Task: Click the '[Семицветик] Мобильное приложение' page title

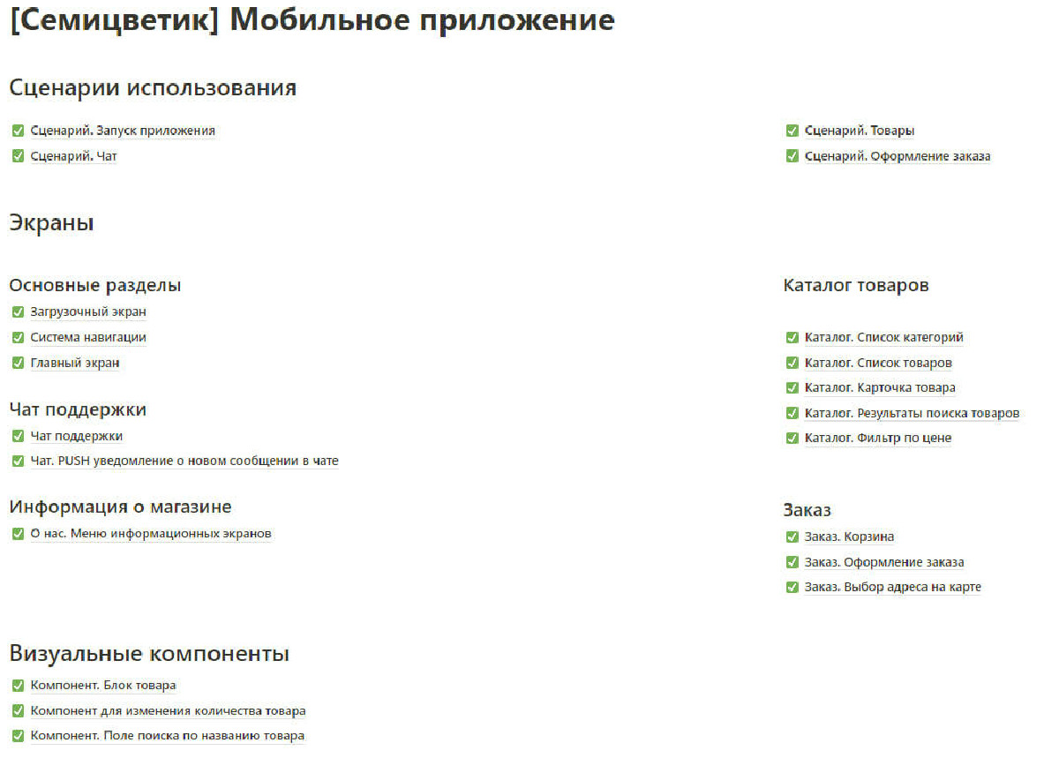Action: tap(312, 21)
